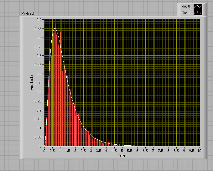The width and height of the screenshot is (213, 171).
Task: Click the XY Graph title label
Action: pyautogui.click(x=28, y=14)
